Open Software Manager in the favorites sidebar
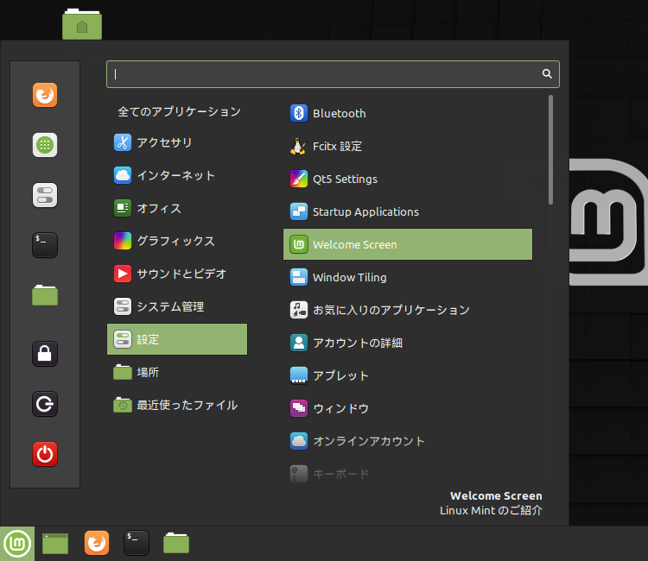 (45, 145)
